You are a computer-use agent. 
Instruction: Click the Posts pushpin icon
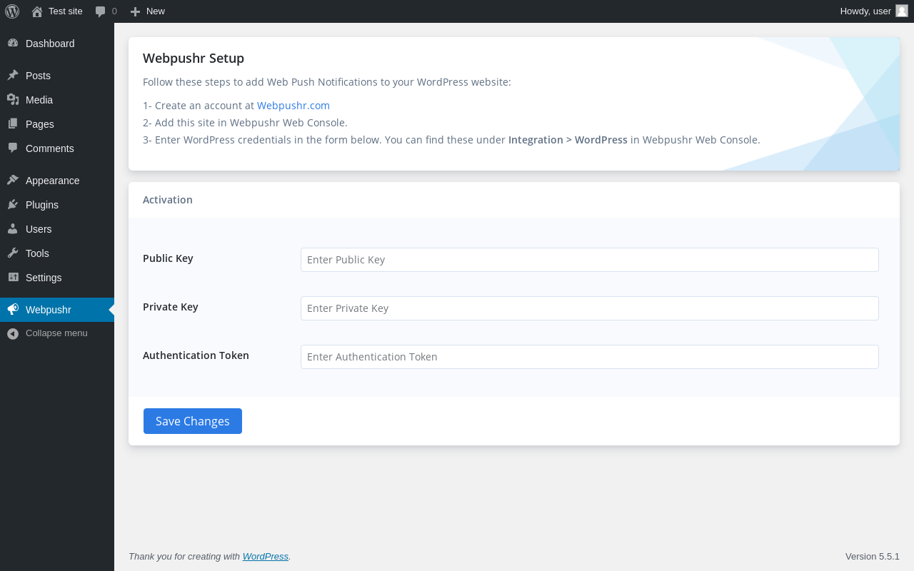pos(13,75)
